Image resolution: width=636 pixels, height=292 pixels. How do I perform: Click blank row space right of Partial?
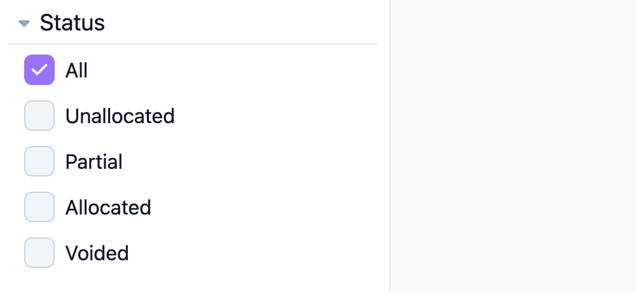250,162
